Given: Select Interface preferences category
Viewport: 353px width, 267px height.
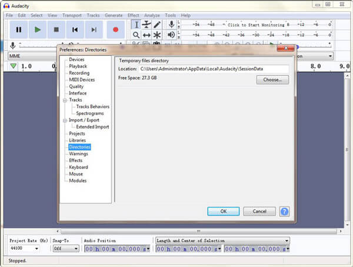Looking at the screenshot, I should [78, 93].
